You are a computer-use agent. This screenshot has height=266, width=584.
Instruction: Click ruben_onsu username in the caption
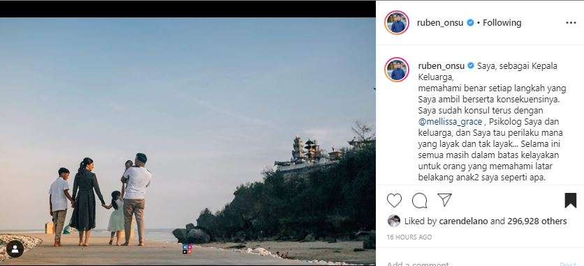coord(441,66)
